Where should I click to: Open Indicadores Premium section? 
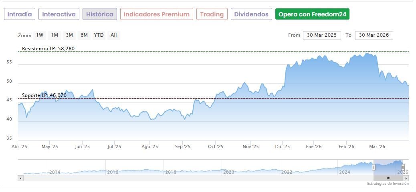tap(156, 14)
